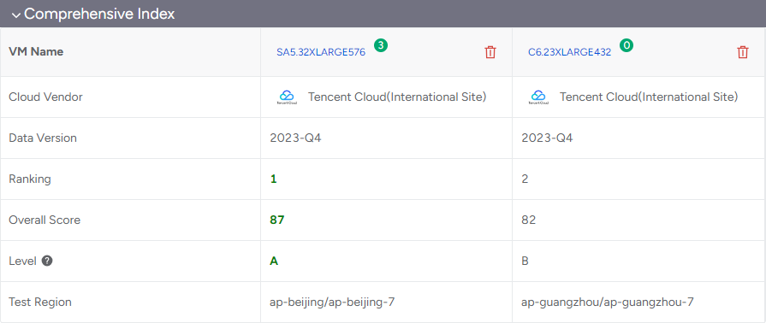Click the Overall Score value 82
This screenshot has width=766, height=323.
(529, 220)
